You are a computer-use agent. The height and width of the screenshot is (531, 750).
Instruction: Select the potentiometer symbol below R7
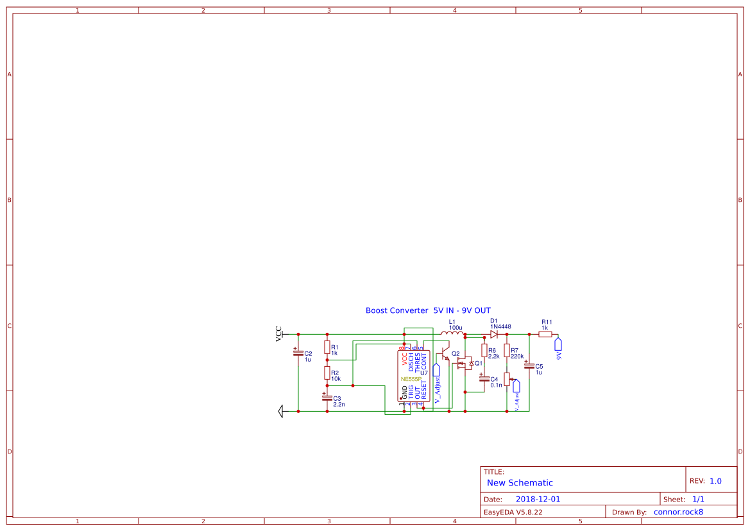pyautogui.click(x=507, y=380)
